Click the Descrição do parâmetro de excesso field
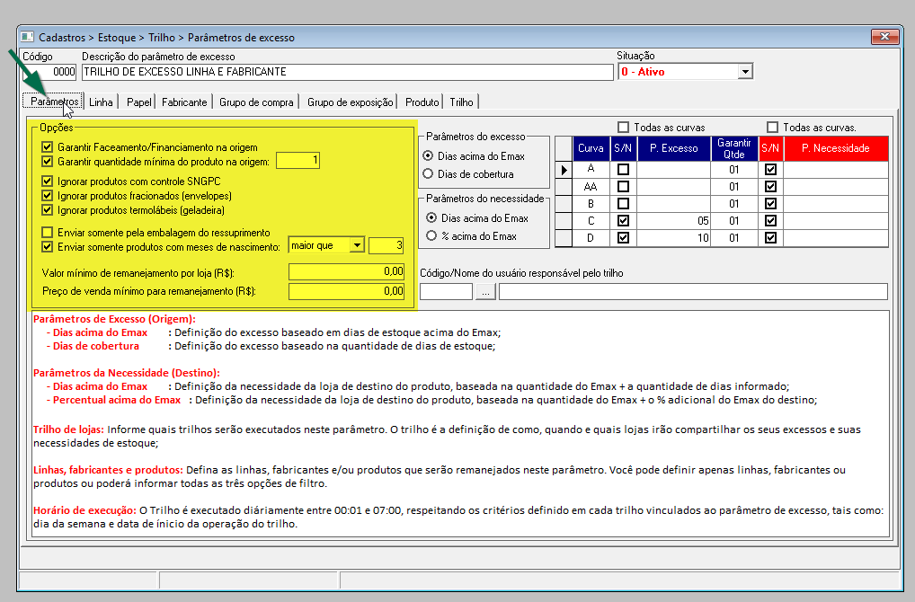 click(x=347, y=72)
